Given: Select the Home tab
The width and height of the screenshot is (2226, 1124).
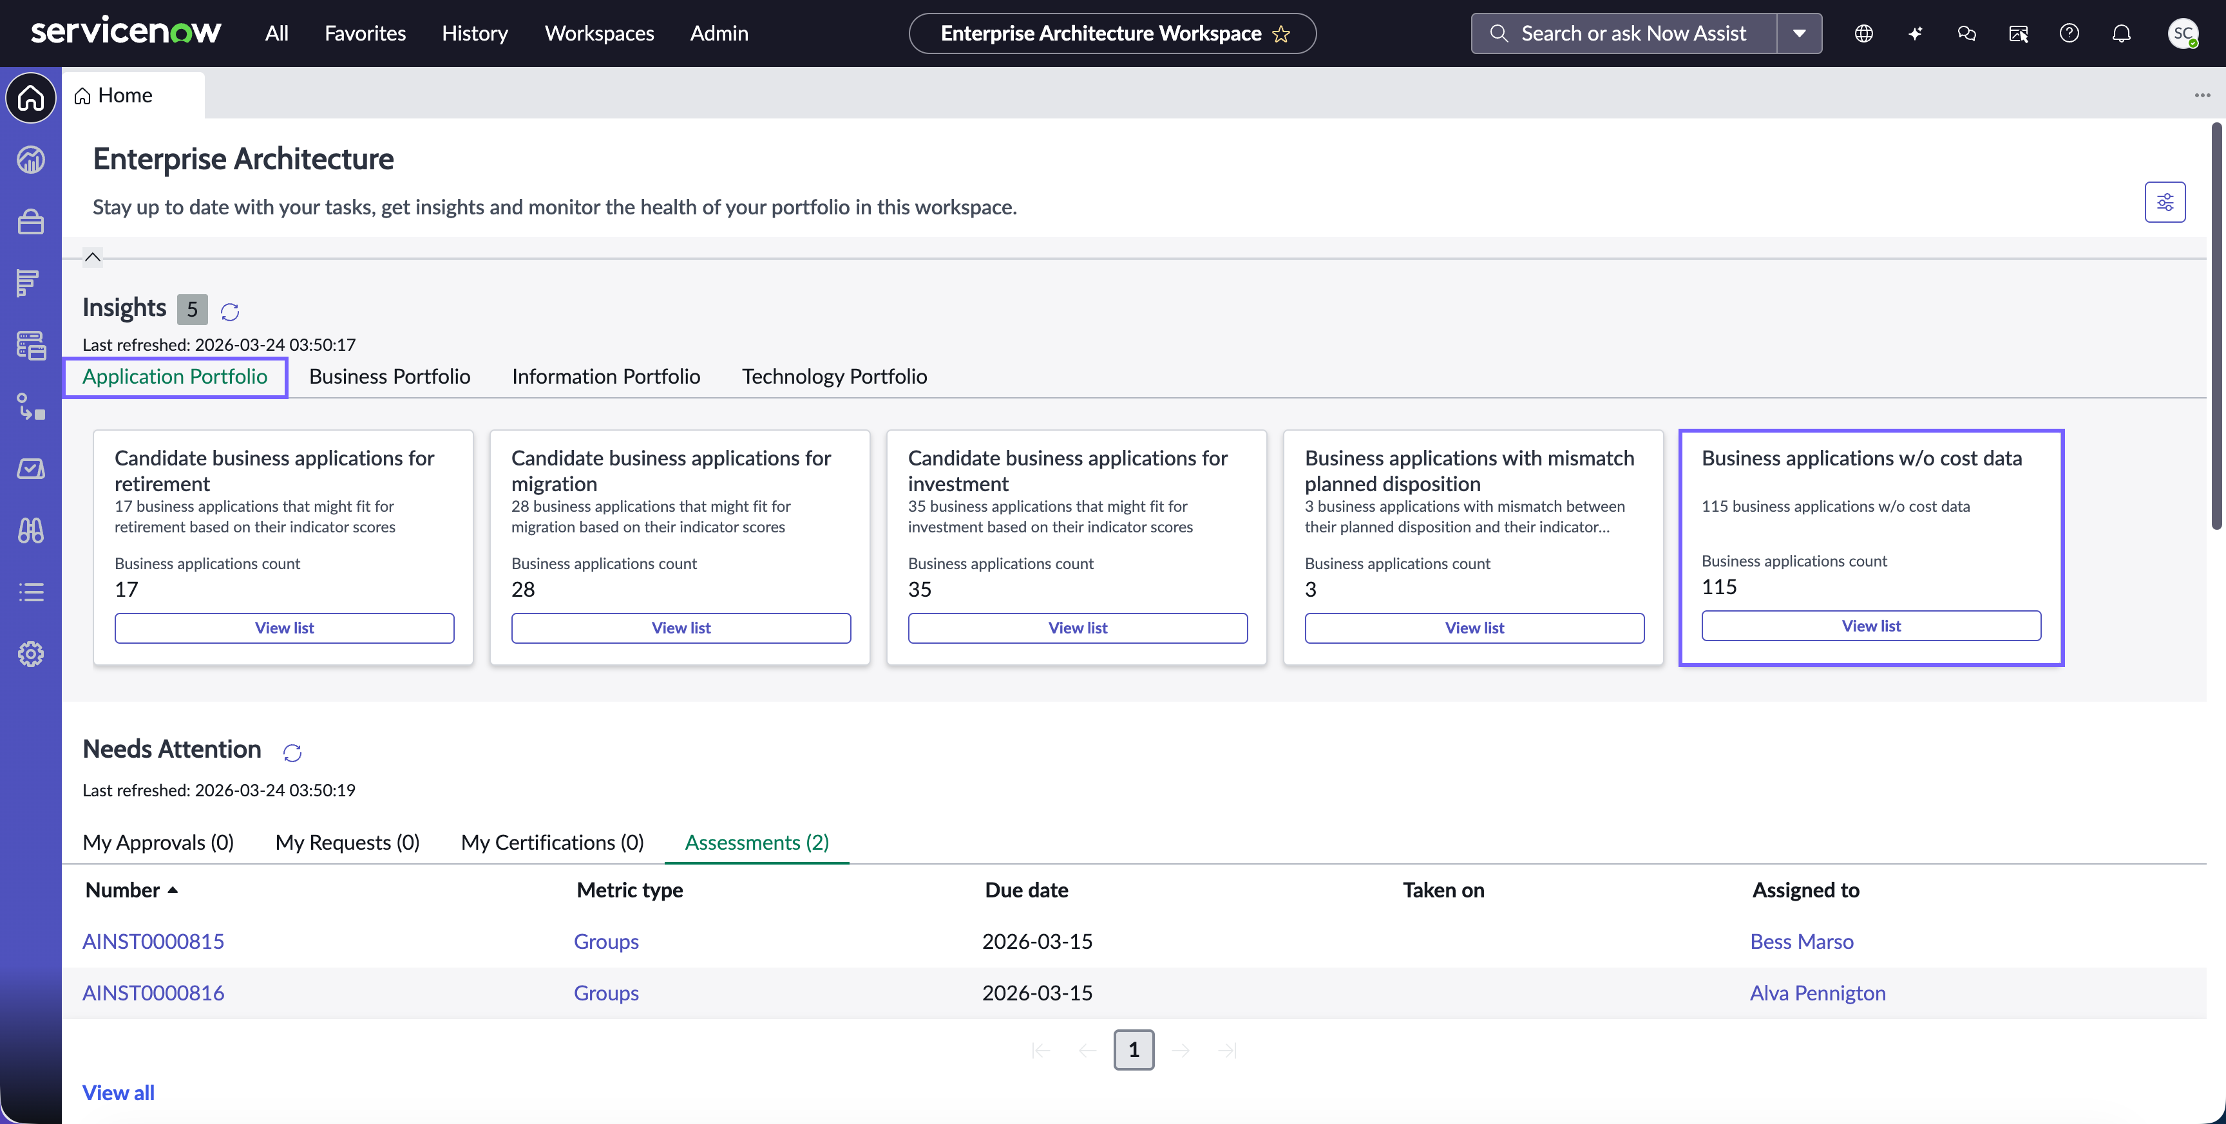Looking at the screenshot, I should point(134,95).
